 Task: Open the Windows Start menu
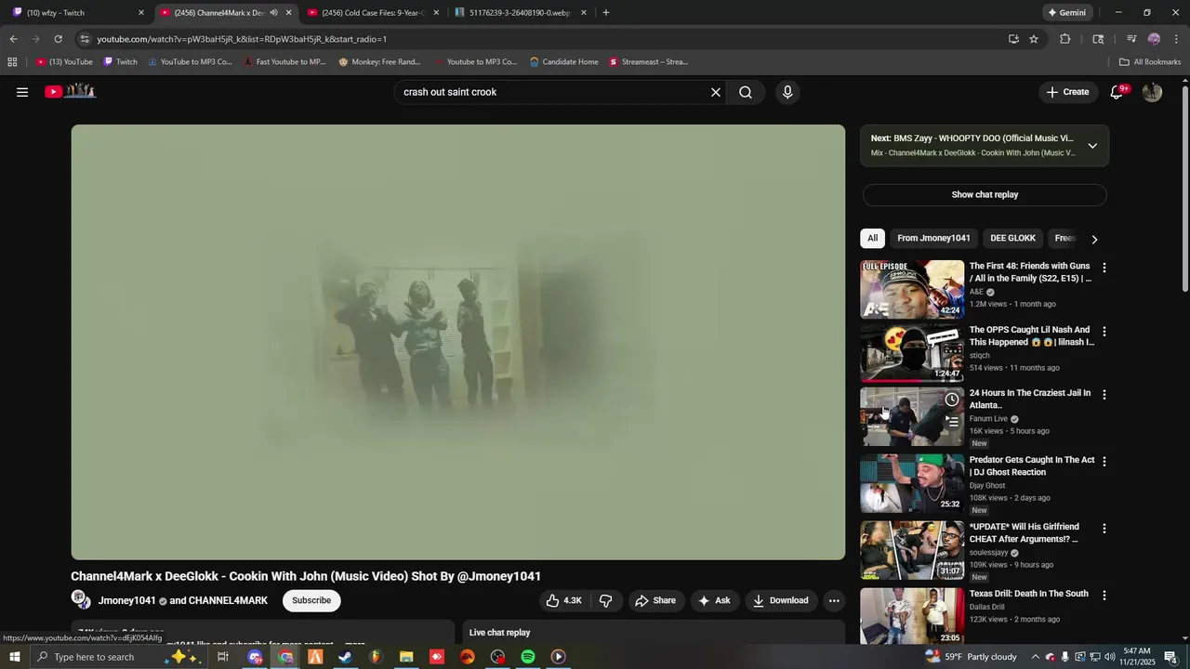(14, 657)
